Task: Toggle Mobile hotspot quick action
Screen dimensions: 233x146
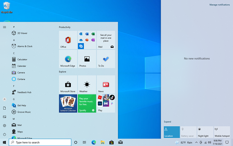Action: (222, 132)
